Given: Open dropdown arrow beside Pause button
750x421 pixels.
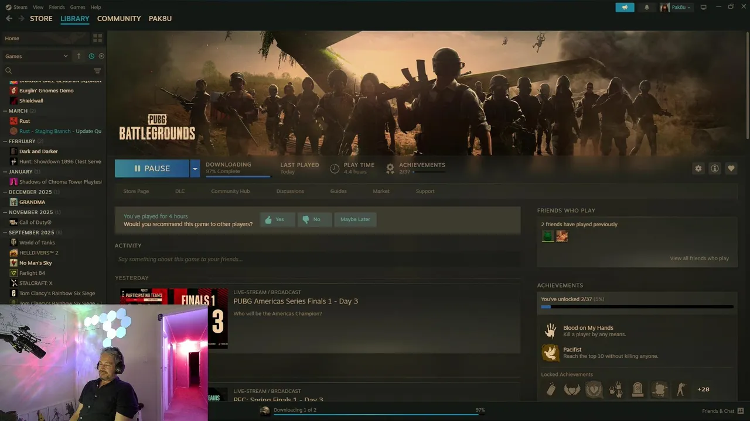Looking at the screenshot, I should click(x=195, y=168).
